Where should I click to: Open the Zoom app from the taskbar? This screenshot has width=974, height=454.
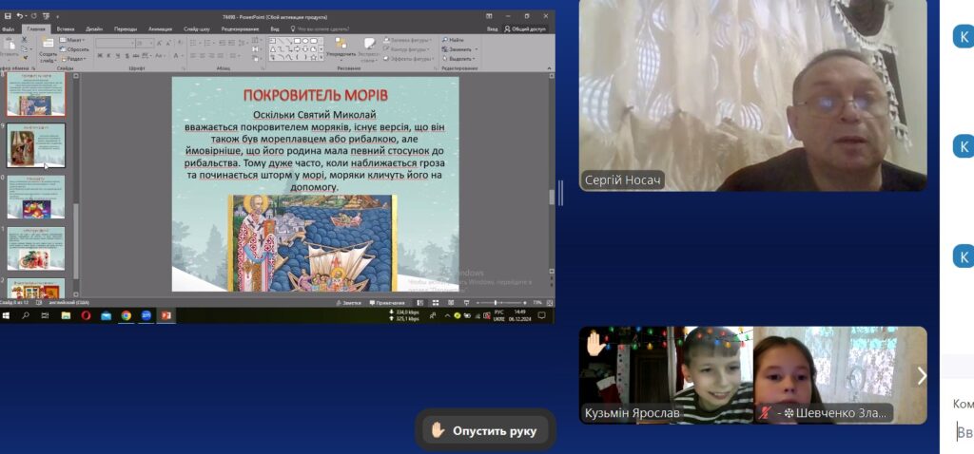coord(146,315)
